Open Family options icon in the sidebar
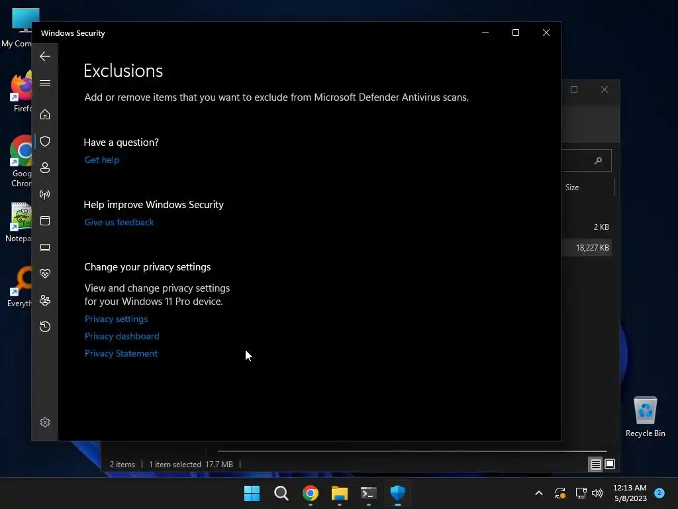The height and width of the screenshot is (509, 678). coord(45,300)
